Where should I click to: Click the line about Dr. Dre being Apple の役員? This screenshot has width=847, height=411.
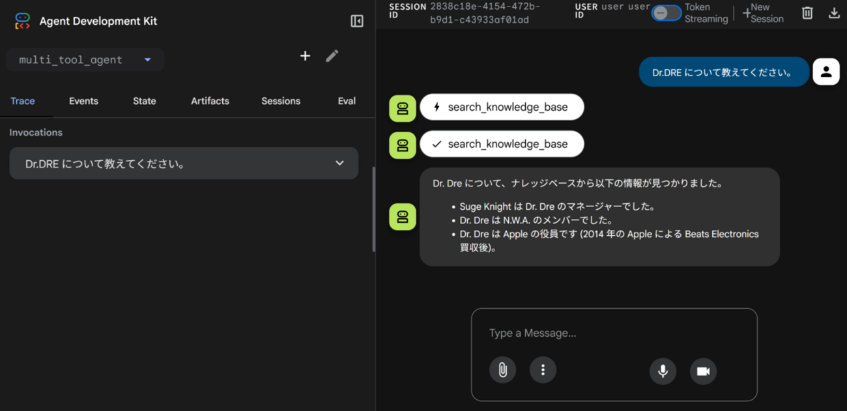pyautogui.click(x=609, y=240)
